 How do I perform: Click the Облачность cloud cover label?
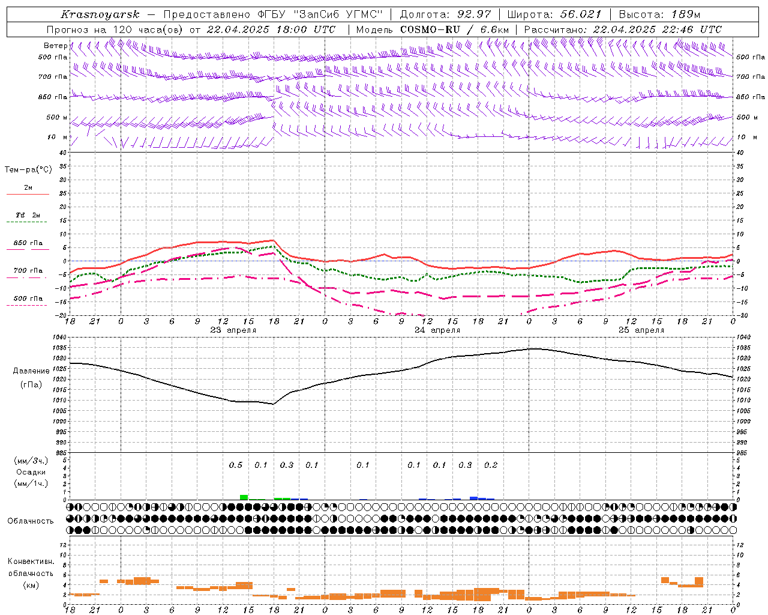31,521
